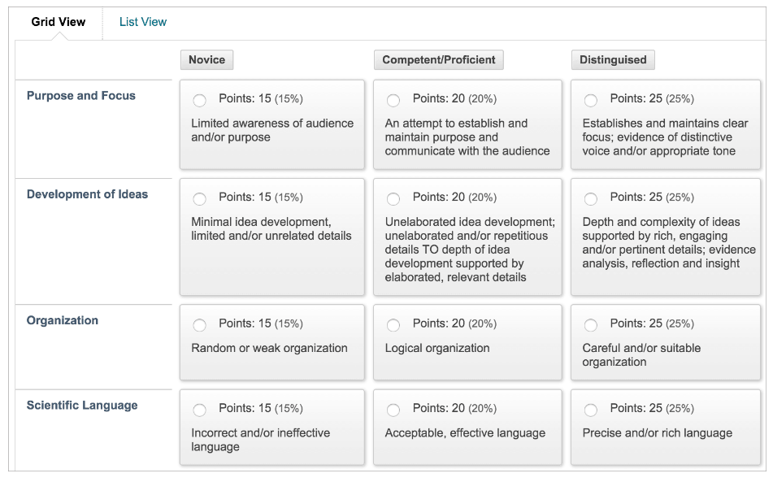Click the Novice column header

pyautogui.click(x=206, y=59)
